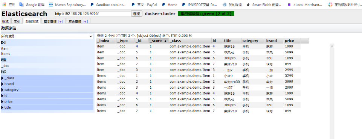
Task: Switch to the 概览 tab
Action: click(x=5, y=21)
